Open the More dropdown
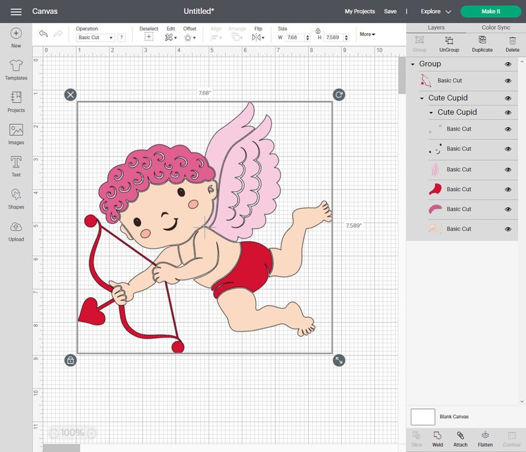This screenshot has height=452, width=526. 367,34
